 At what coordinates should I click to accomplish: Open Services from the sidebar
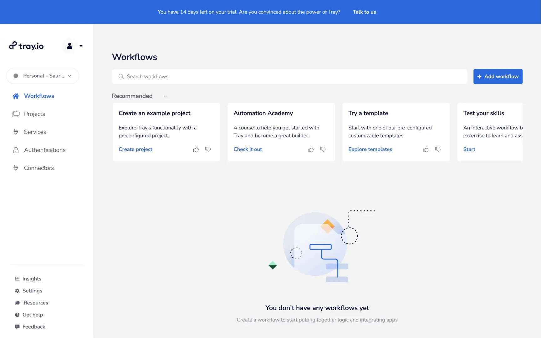pyautogui.click(x=35, y=132)
